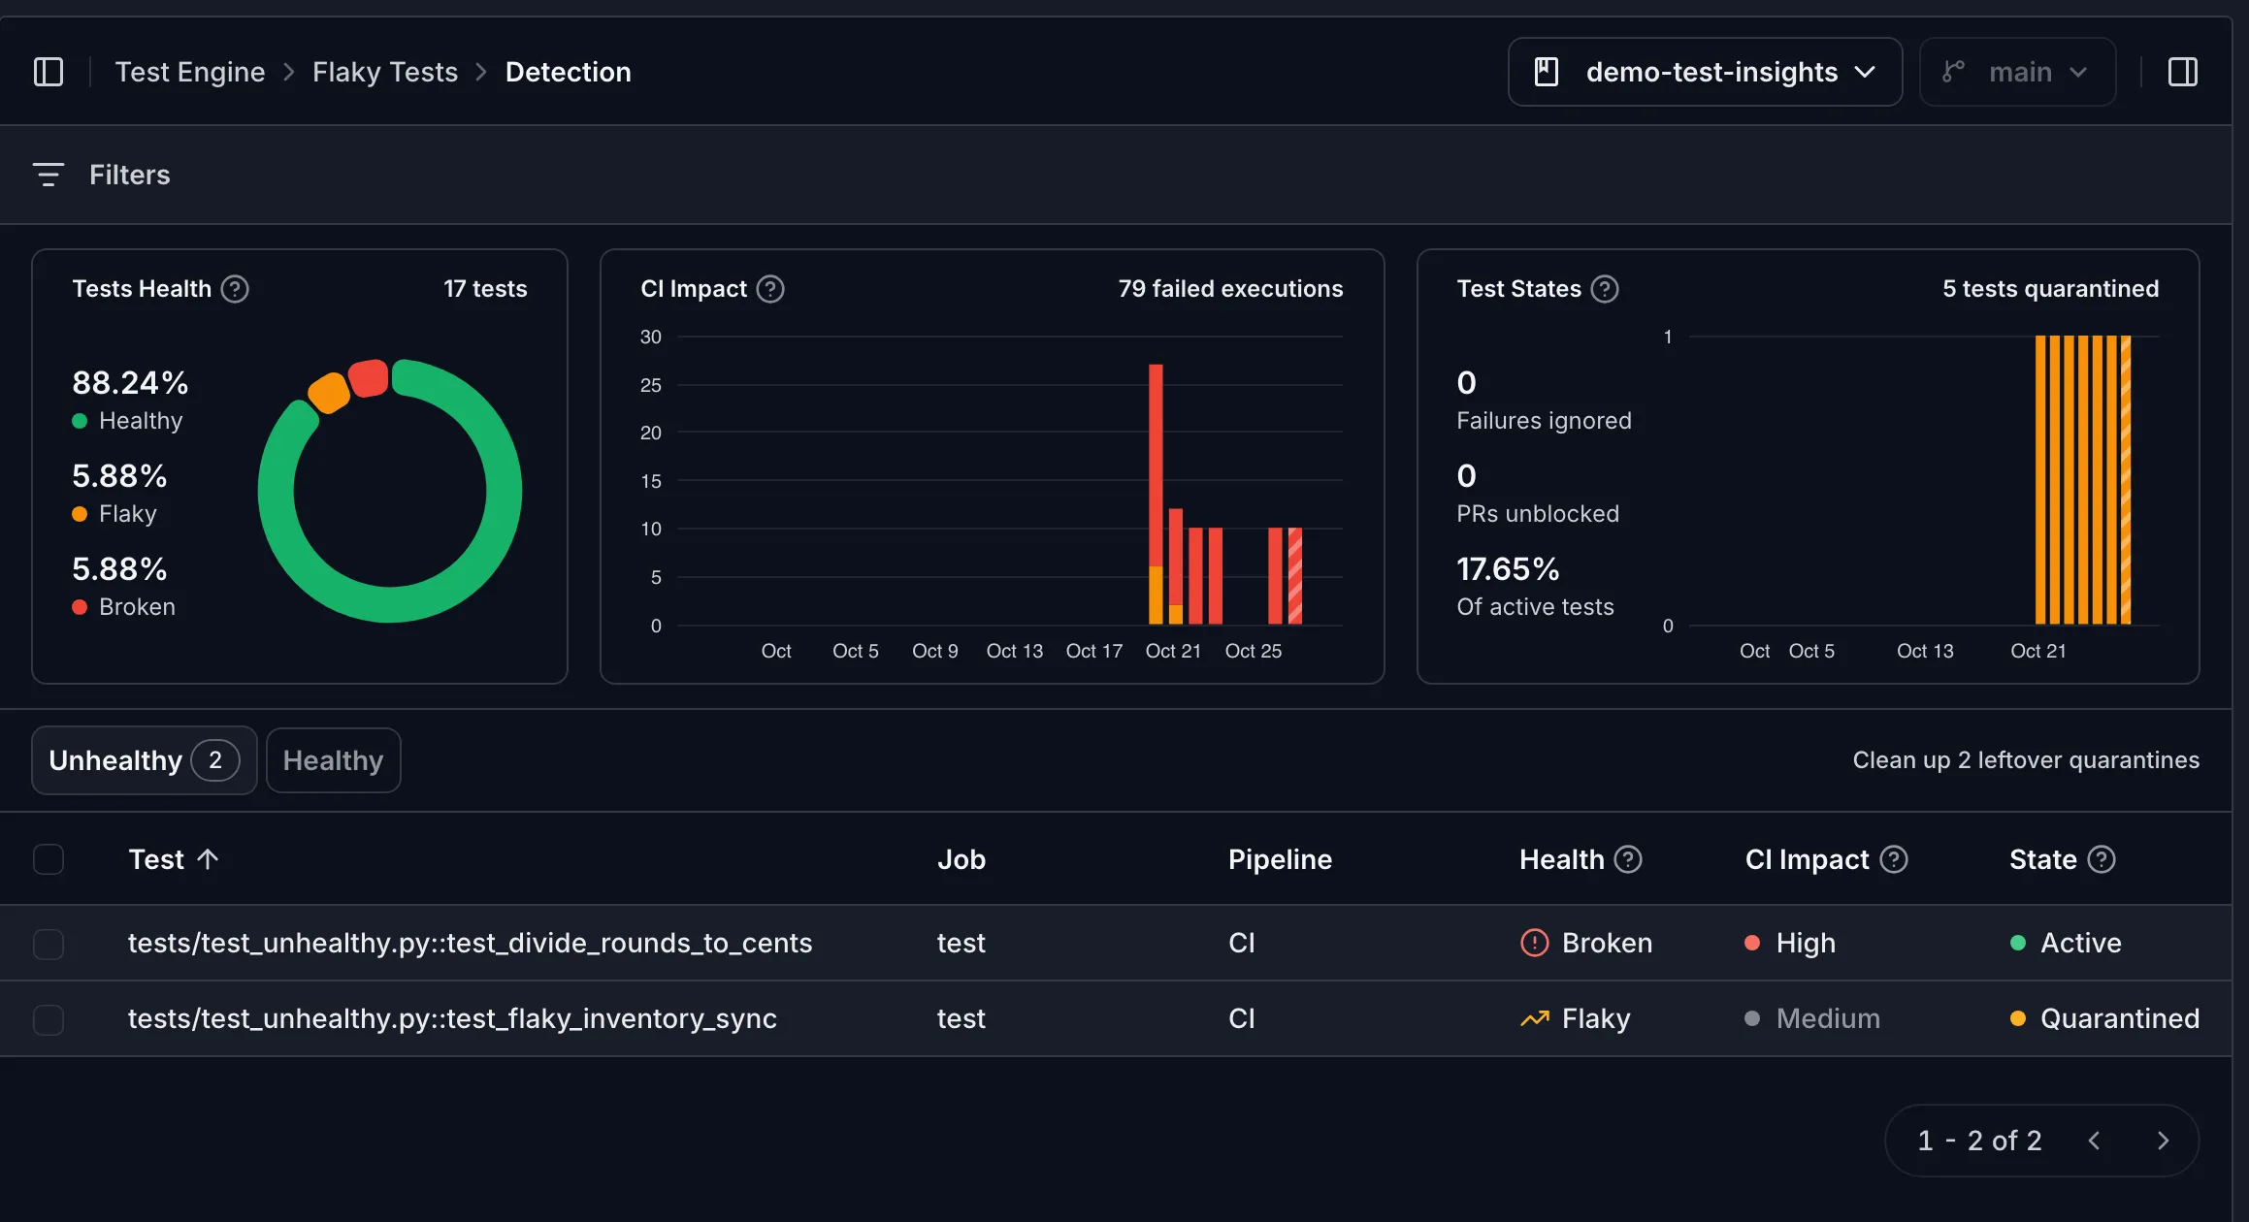Viewport: 2249px width, 1222px height.
Task: Click the orange Flaky donut segment
Action: pos(329,392)
